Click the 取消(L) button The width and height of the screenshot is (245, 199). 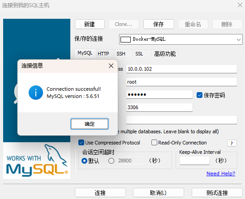pos(158,193)
